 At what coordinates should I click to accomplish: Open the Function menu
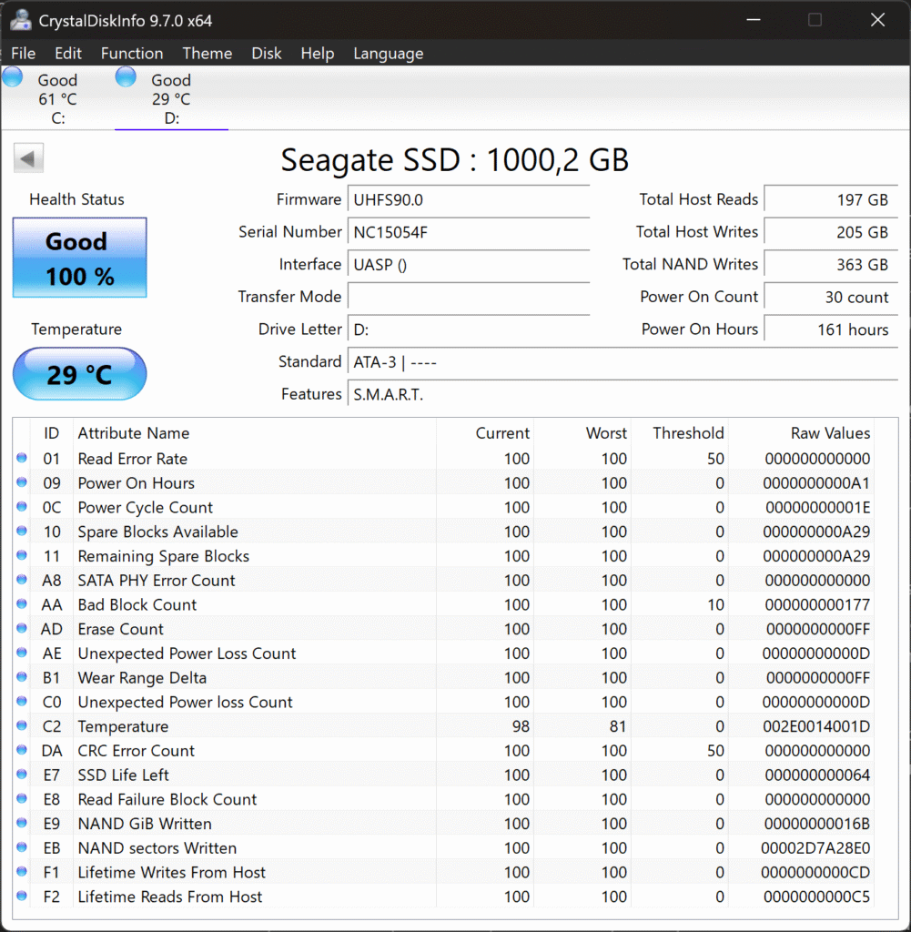[x=132, y=54]
